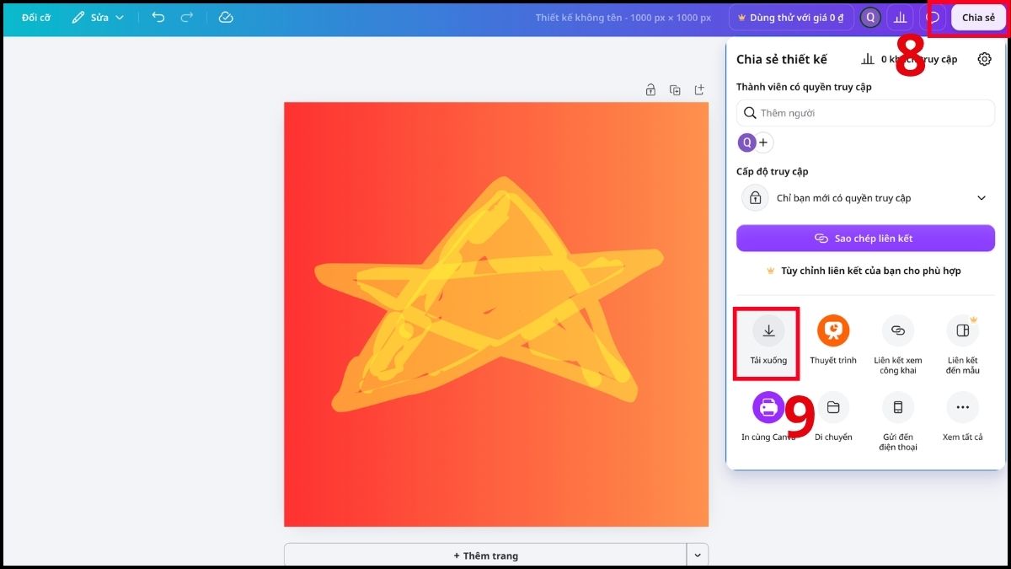The image size is (1011, 569).
Task: Click Dùng thử với giá 0 đ button
Action: coord(790,17)
